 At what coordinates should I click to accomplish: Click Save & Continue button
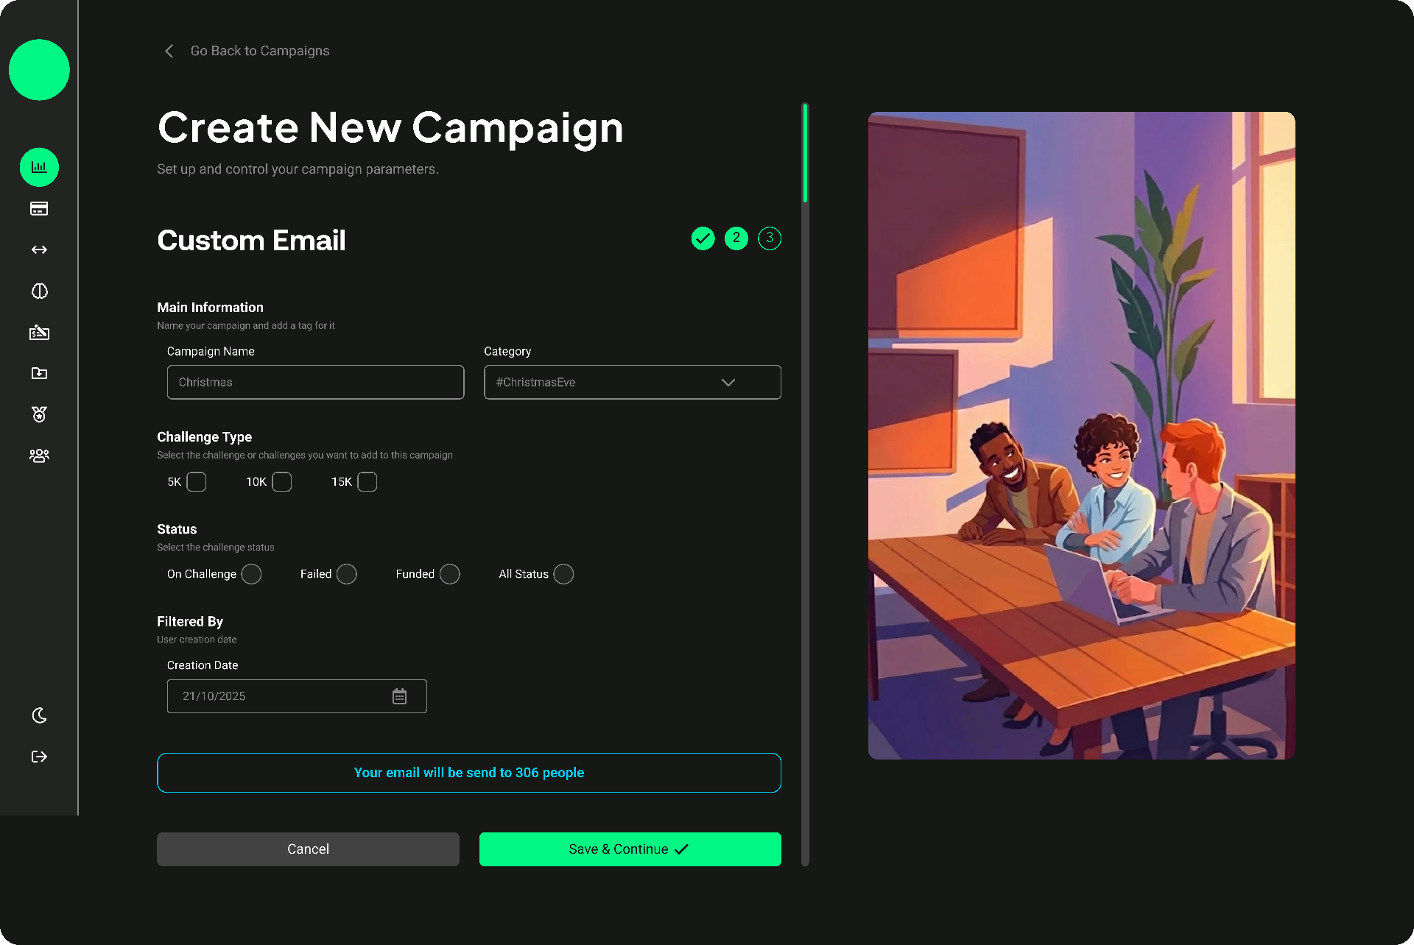[x=630, y=849]
